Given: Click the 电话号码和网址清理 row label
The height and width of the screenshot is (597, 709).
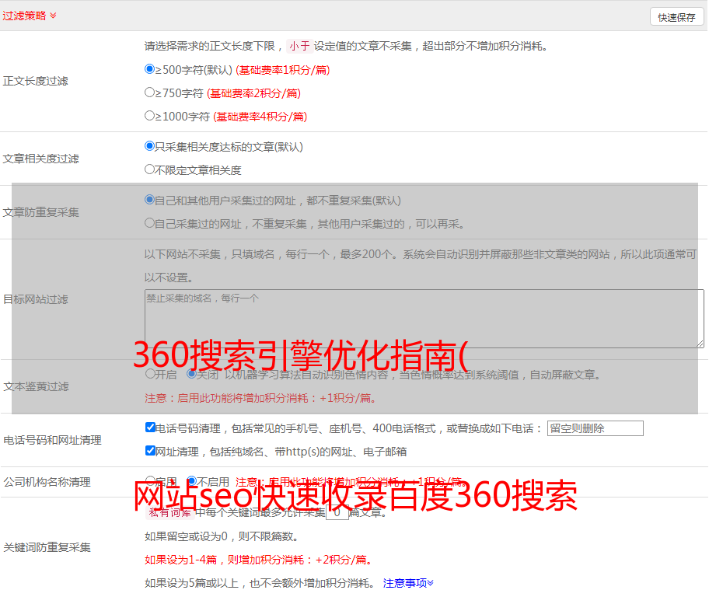Looking at the screenshot, I should (52, 440).
